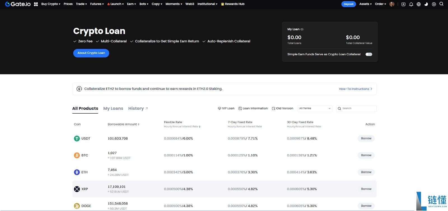Click Borrow for ETH
Image resolution: width=448 pixels, height=211 pixels.
(x=366, y=172)
